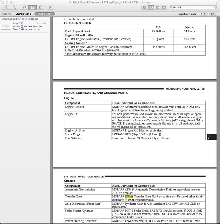Viewport: 220px width, 224px height.
Task: Switch to Contact Sheet view
Action: pos(164,7)
